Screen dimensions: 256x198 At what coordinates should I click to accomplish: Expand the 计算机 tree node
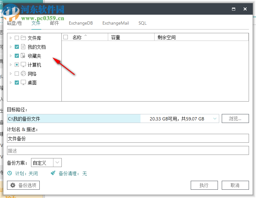point(10,65)
